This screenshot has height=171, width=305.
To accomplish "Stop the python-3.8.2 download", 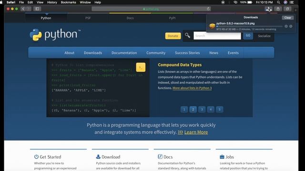I will [286, 26].
